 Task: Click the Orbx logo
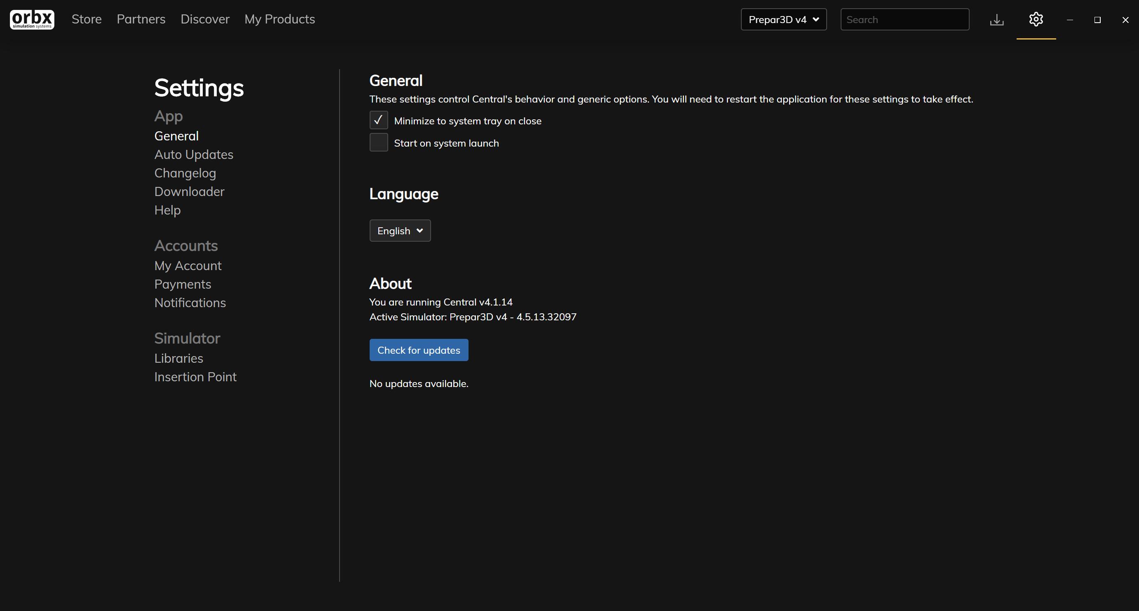(x=32, y=19)
